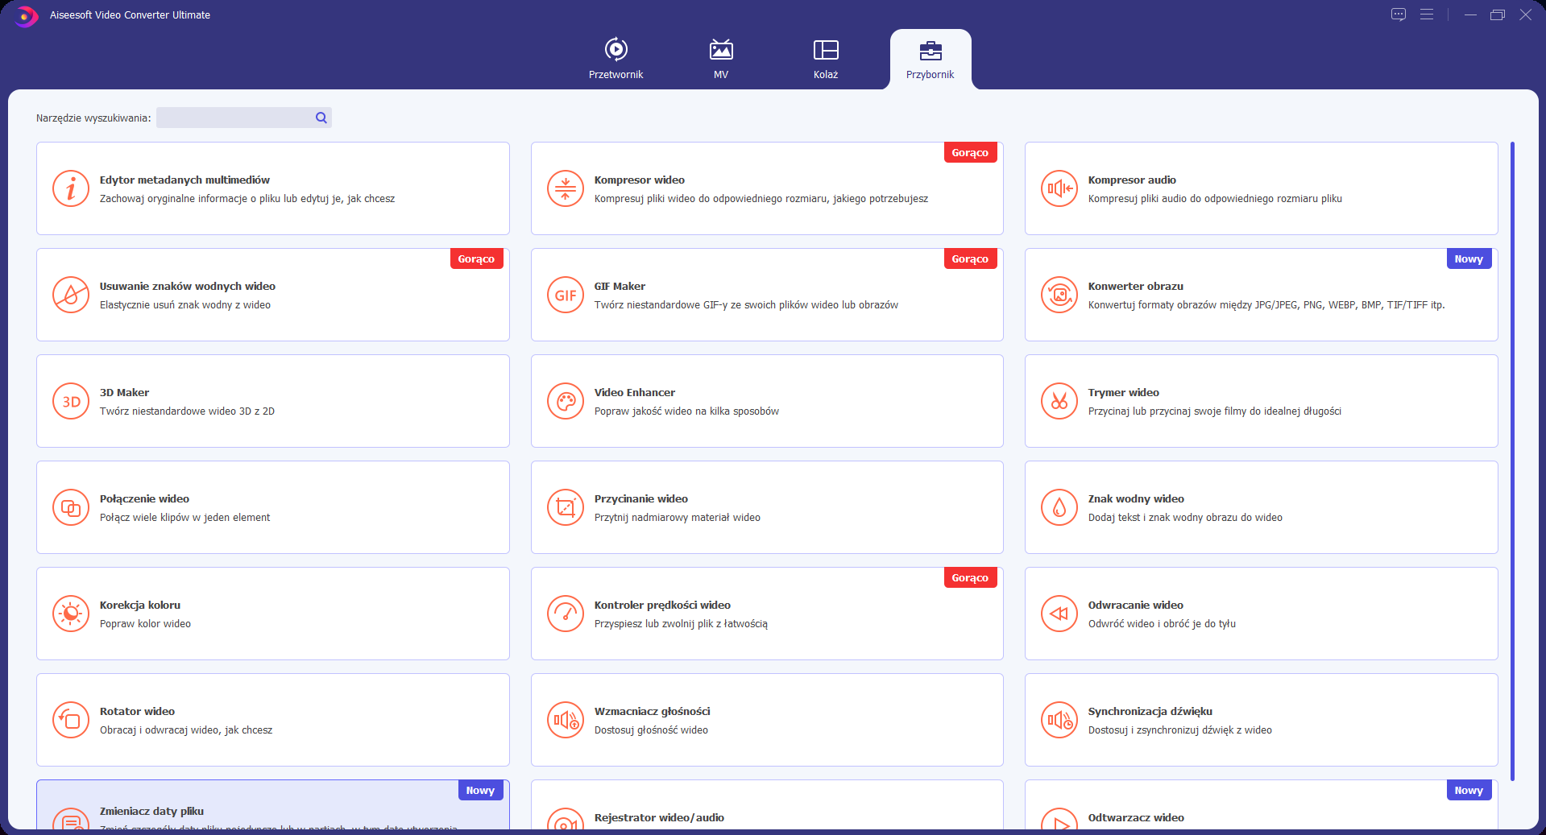Click description "Popraw kolor wideo"
Screen dimensions: 1546x835
(x=145, y=623)
